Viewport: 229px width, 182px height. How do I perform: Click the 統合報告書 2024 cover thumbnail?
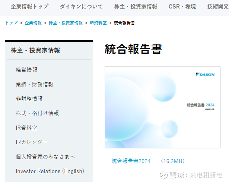[163, 107]
